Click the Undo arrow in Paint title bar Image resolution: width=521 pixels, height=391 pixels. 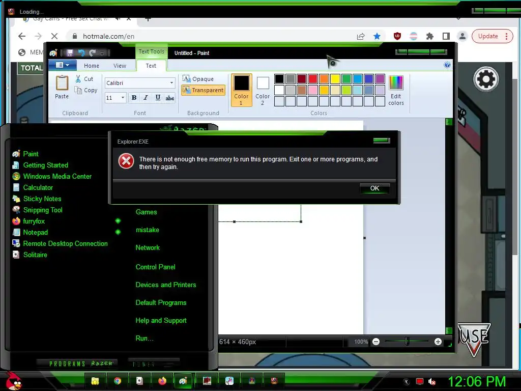[81, 53]
